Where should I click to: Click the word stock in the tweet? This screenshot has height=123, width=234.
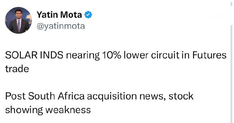coord(181,96)
